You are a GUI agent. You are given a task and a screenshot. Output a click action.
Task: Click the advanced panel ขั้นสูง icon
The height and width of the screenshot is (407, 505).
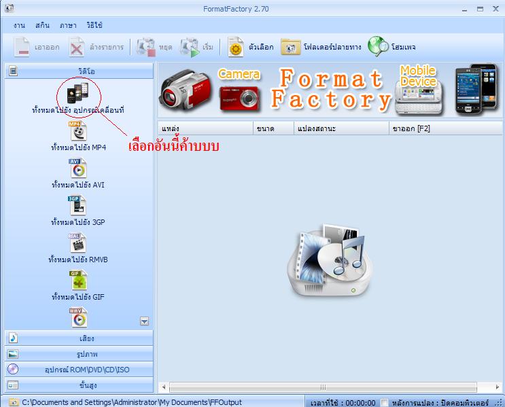click(x=13, y=385)
